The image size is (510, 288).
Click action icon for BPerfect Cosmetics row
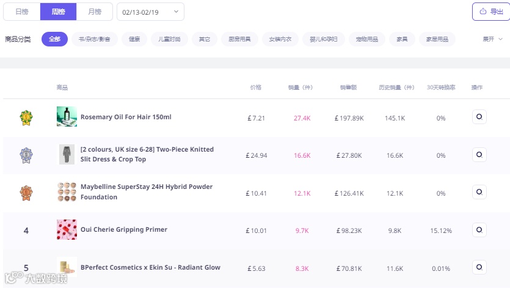point(479,267)
